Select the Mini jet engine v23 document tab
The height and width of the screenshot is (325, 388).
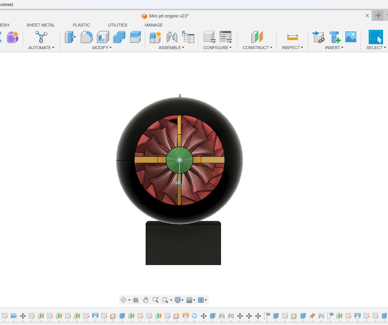[165, 16]
